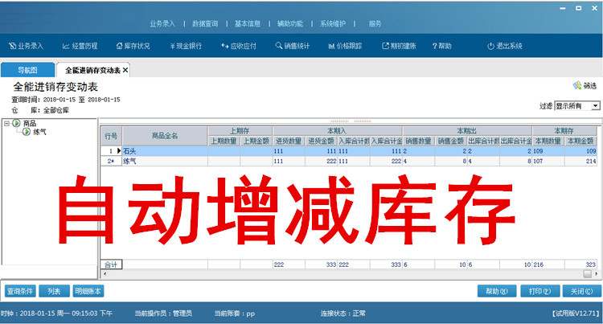Collapse the 商品 tree node
The height and width of the screenshot is (324, 603).
(x=6, y=123)
